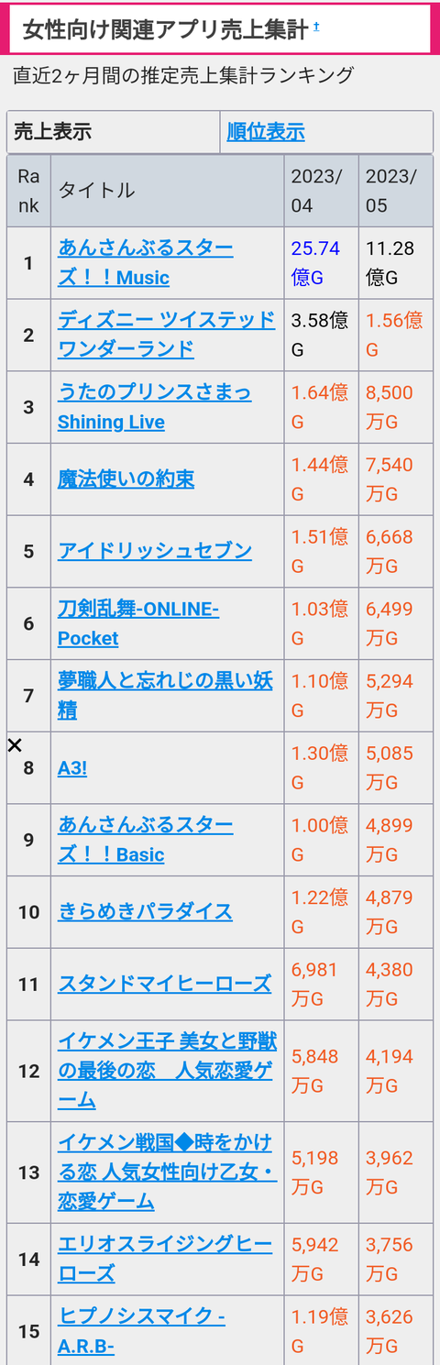Open エリオスライジングヒーローズ title link
Screen dimensions: 440x1365
click(166, 1259)
